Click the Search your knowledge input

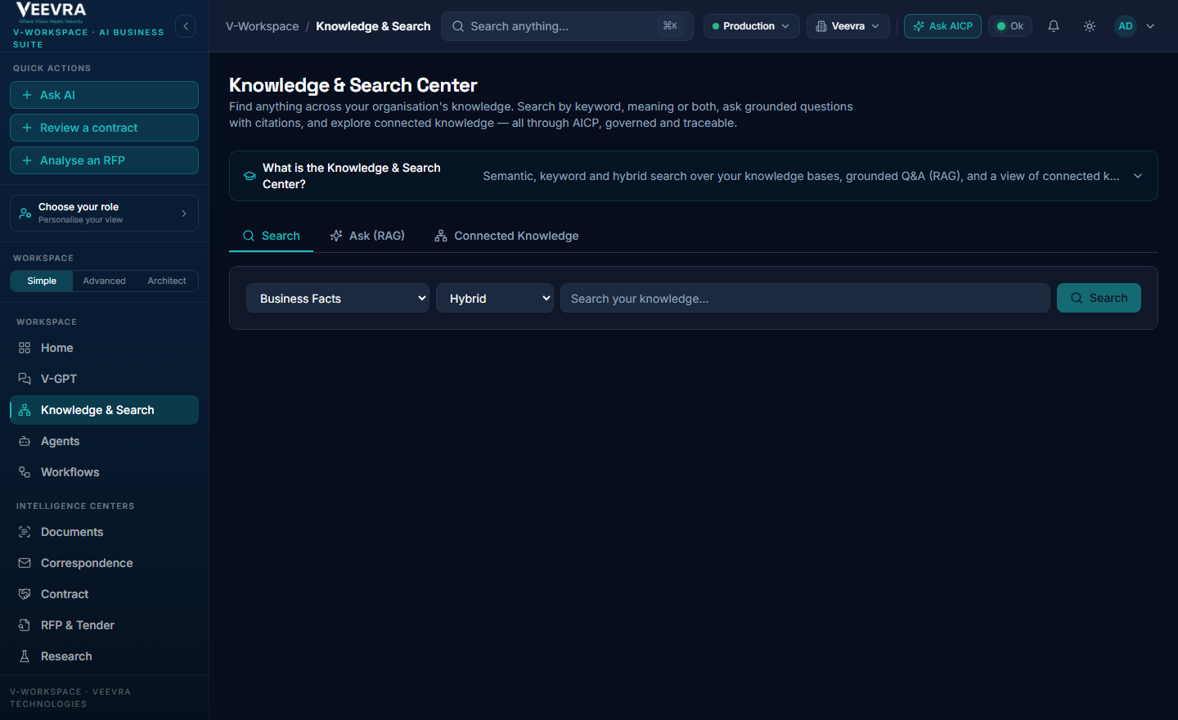coord(805,298)
